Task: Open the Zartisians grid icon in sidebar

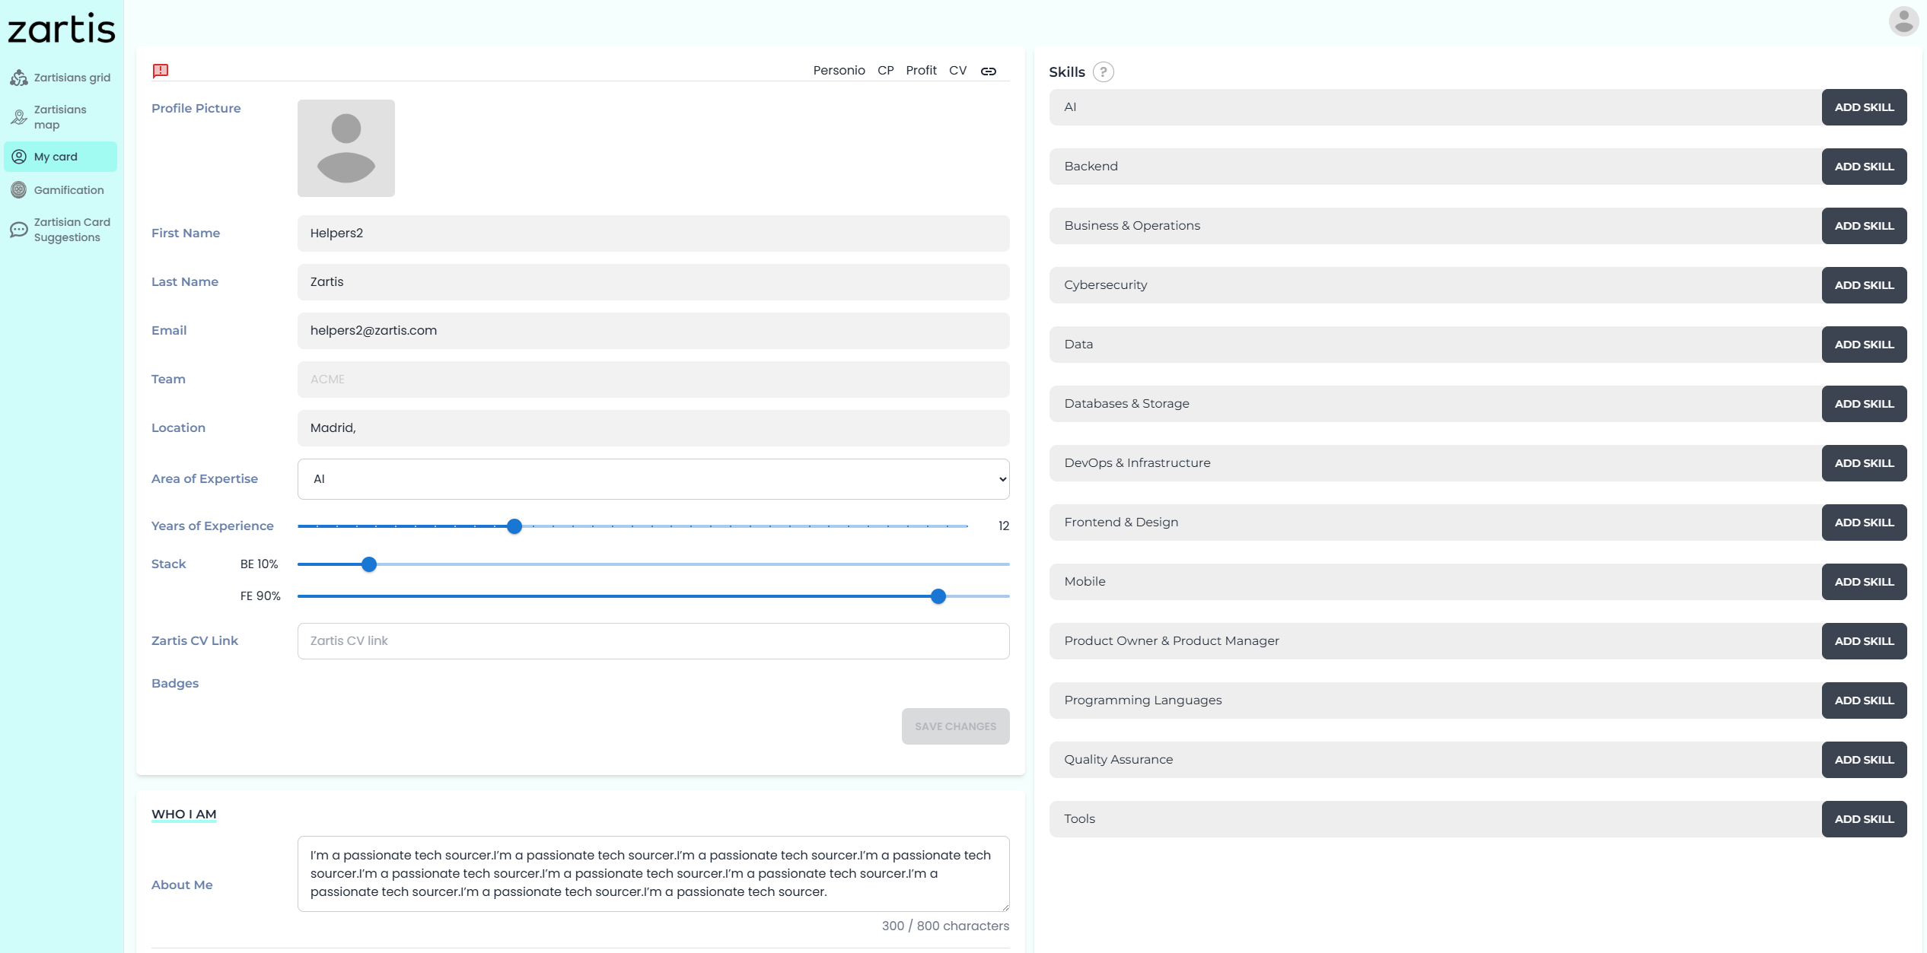Action: [19, 78]
